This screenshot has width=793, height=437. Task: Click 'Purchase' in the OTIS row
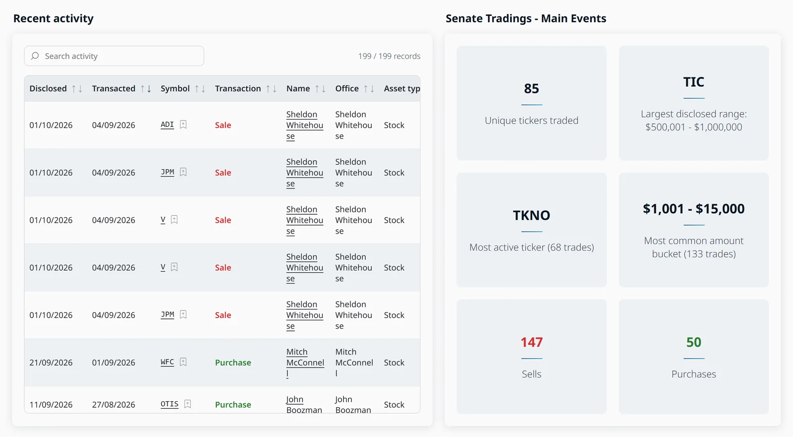point(233,405)
